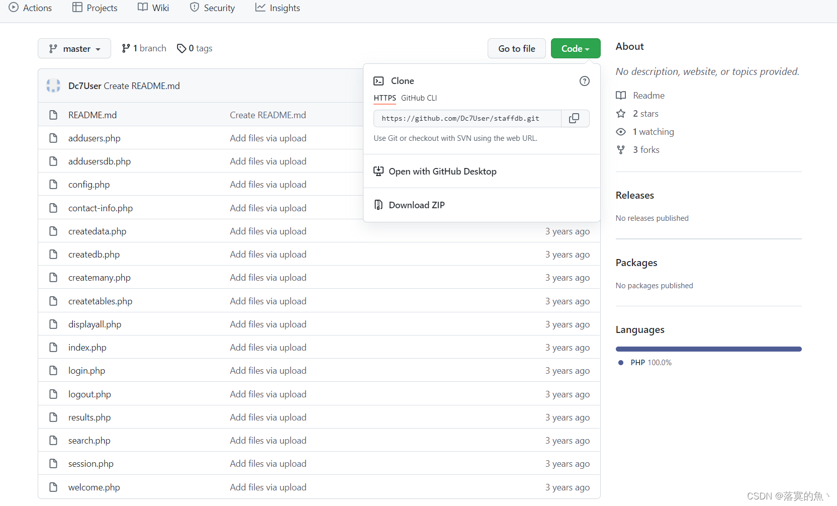Click the eye icon next to 1 watching

621,132
